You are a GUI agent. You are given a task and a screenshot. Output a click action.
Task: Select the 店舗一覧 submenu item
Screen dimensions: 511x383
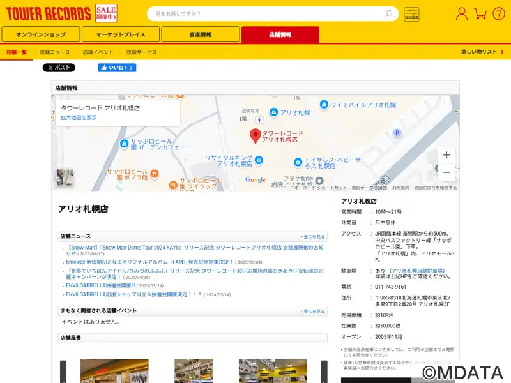(17, 52)
